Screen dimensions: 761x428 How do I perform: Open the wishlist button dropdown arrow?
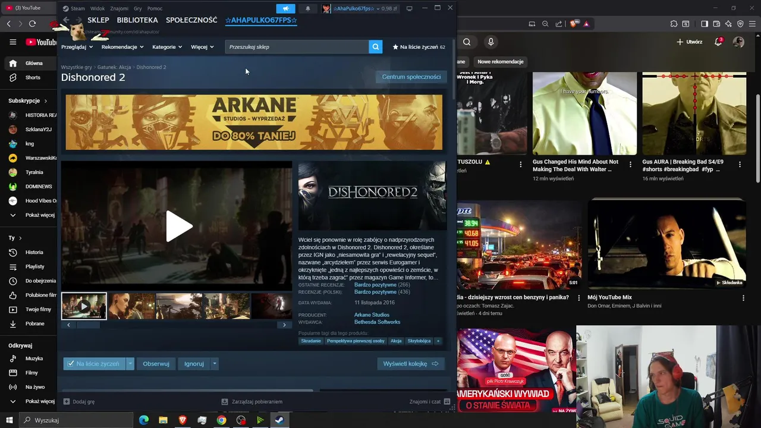coord(130,364)
